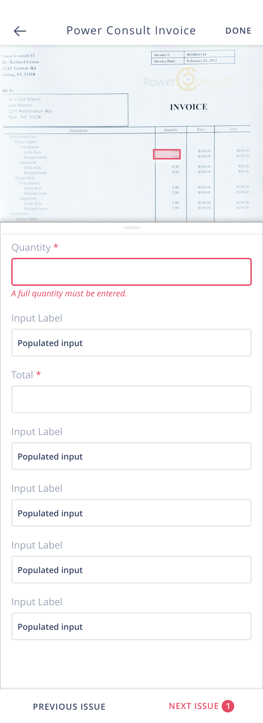
Task: Select the last Populated input field
Action: pos(131,626)
